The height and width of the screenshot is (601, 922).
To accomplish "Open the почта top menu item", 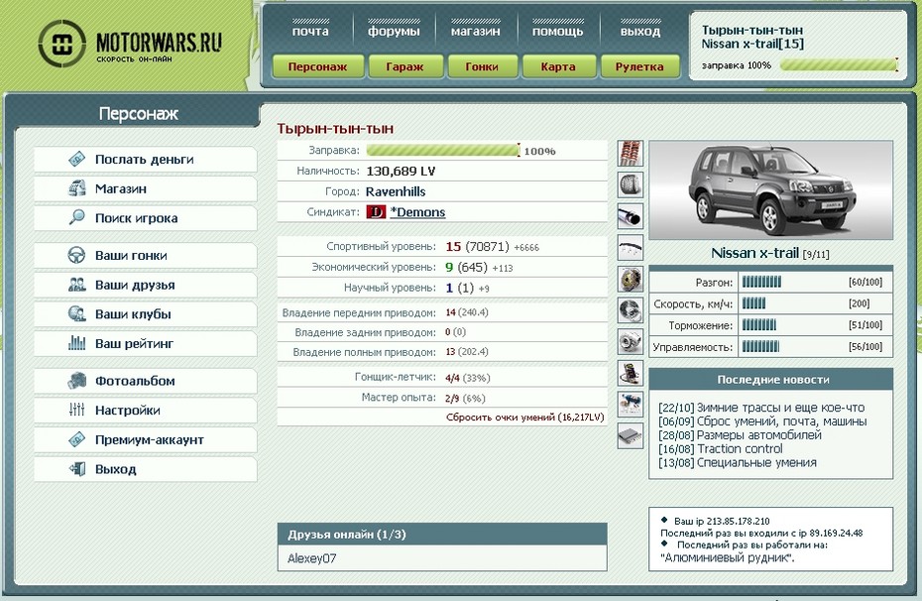I will [x=310, y=31].
